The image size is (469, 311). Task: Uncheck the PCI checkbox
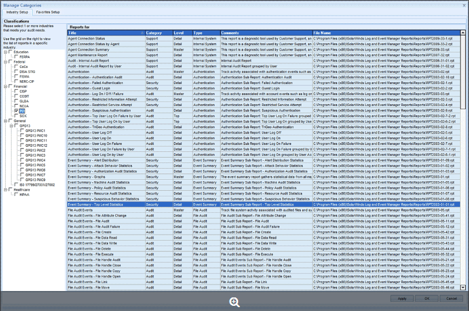(x=16, y=111)
